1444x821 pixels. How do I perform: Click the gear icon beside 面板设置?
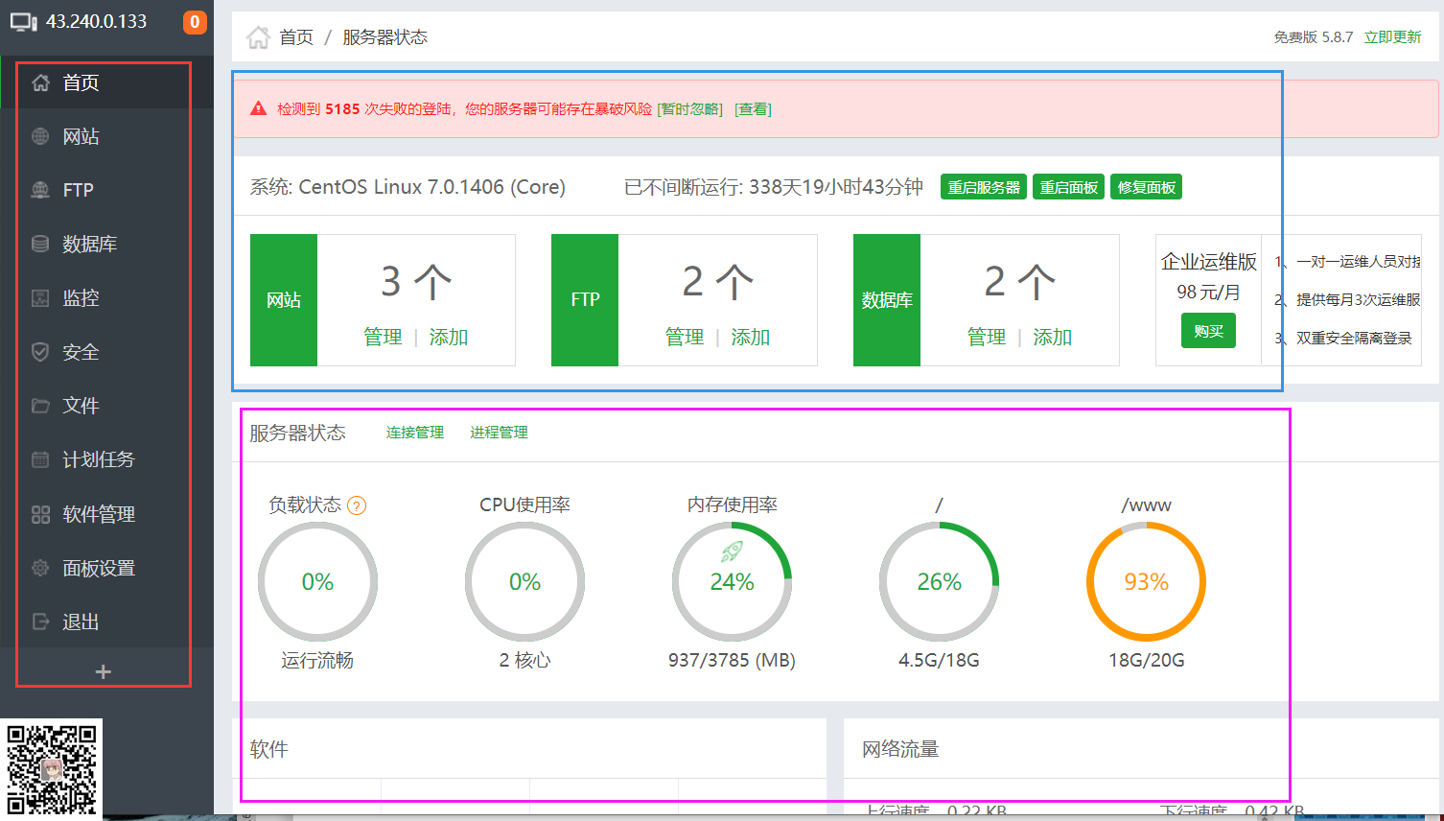(40, 568)
